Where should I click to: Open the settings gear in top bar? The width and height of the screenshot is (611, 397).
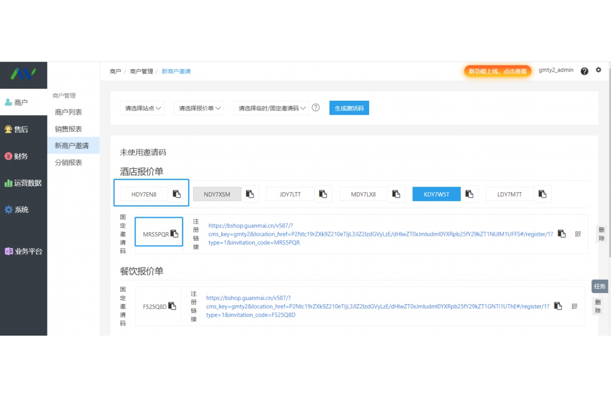[x=598, y=70]
